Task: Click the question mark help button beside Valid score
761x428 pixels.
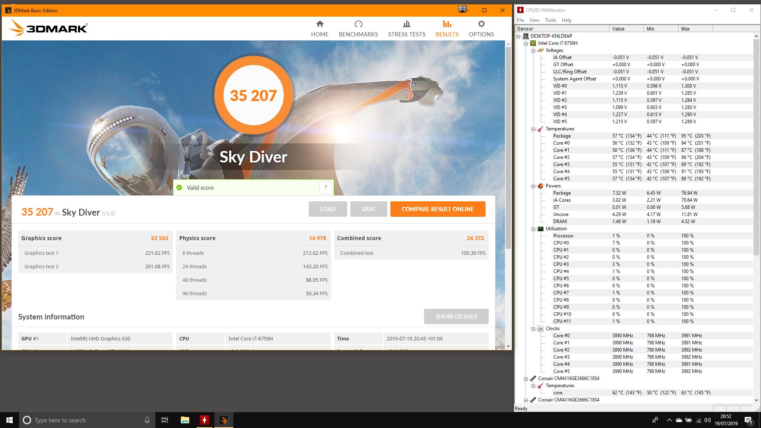Action: (x=325, y=187)
